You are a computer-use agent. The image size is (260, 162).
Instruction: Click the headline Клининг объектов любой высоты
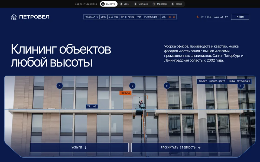pos(61,56)
